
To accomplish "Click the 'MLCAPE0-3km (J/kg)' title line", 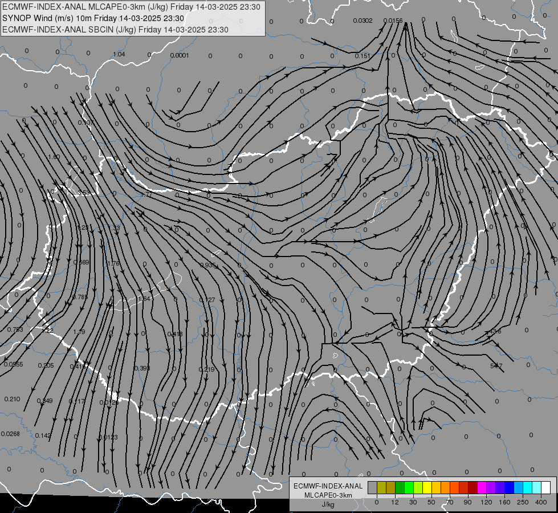I will 131,7.
